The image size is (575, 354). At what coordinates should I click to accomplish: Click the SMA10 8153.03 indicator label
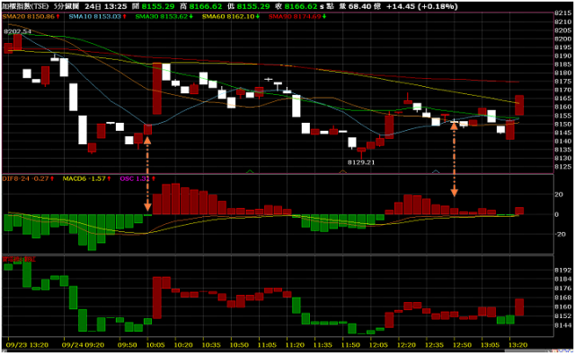(94, 16)
